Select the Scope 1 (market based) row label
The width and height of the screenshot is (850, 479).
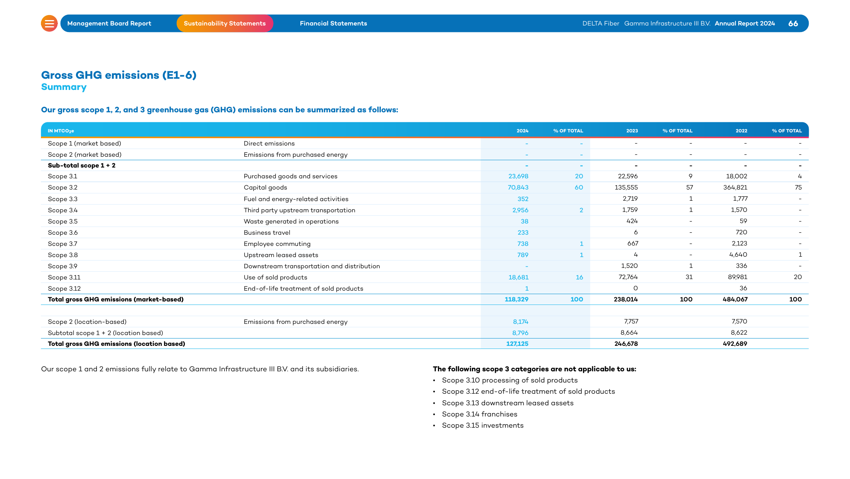pos(84,144)
